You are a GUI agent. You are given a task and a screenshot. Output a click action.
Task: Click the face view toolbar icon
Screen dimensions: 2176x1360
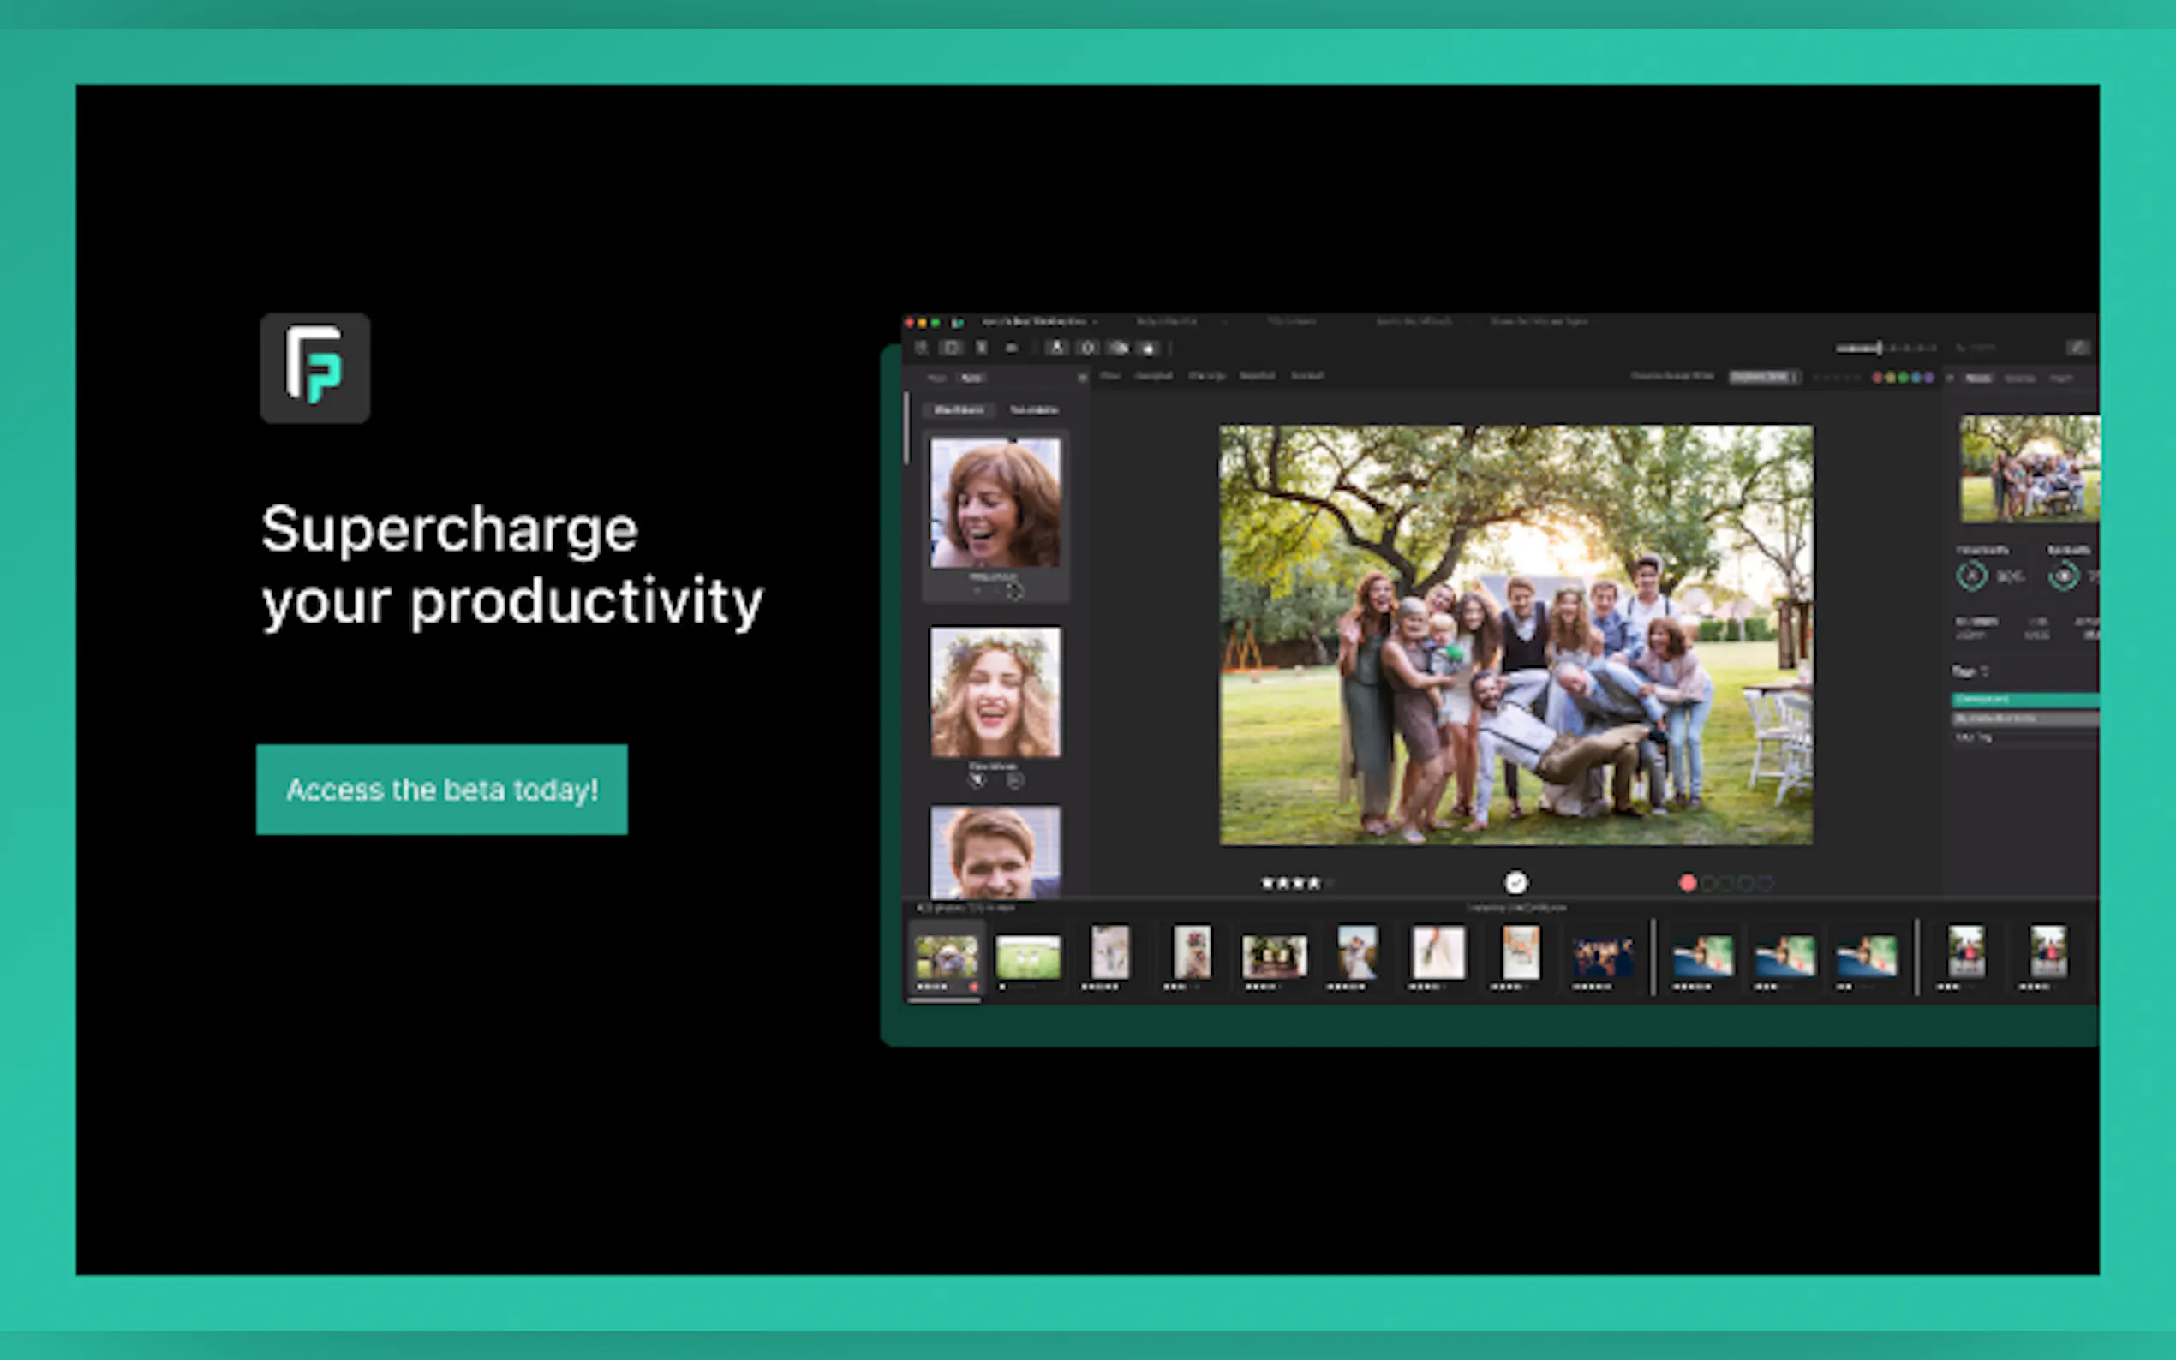click(x=1057, y=347)
